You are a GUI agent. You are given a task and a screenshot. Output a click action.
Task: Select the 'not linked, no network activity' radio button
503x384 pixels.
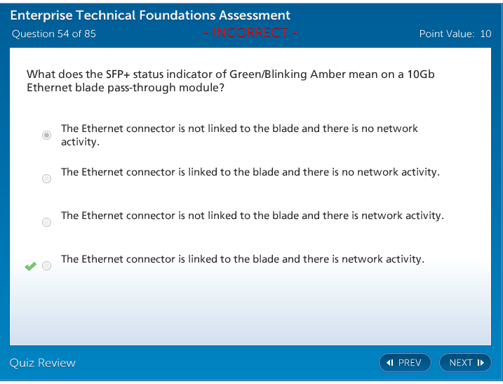(47, 135)
